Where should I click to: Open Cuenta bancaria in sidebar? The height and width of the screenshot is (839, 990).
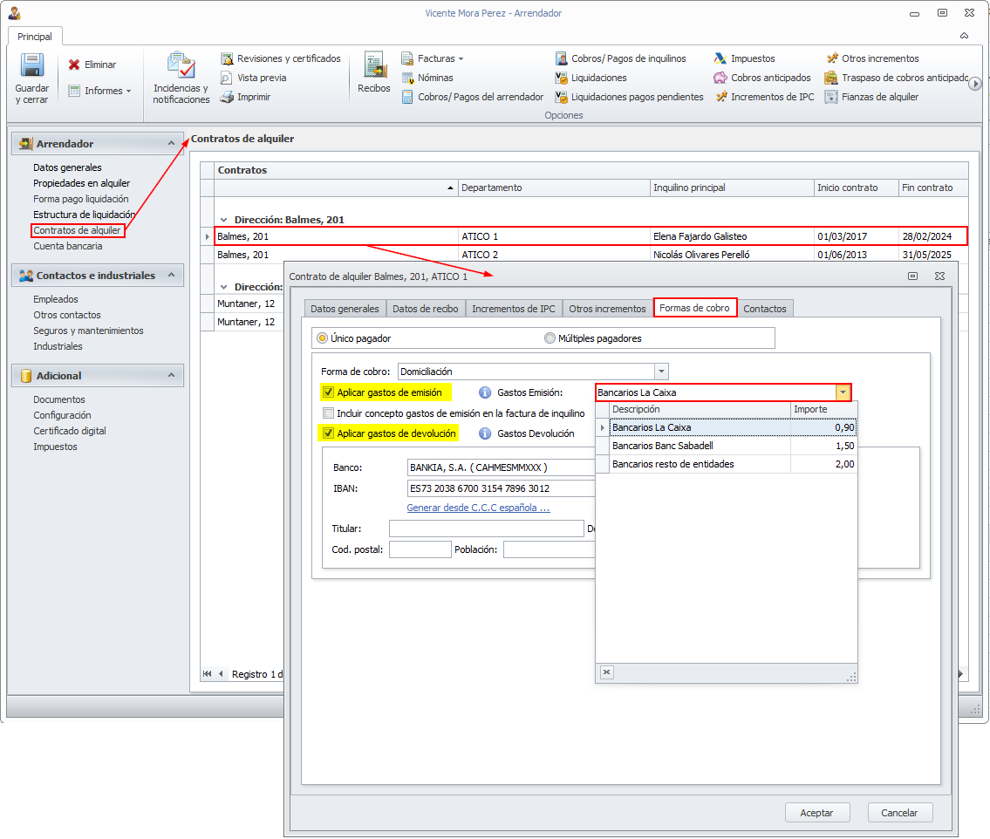(67, 246)
